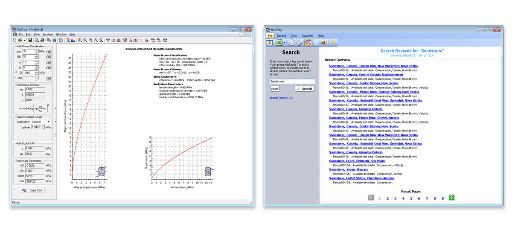Go to result page 5
Image resolution: width=512 pixels, height=239 pixels.
point(411,198)
